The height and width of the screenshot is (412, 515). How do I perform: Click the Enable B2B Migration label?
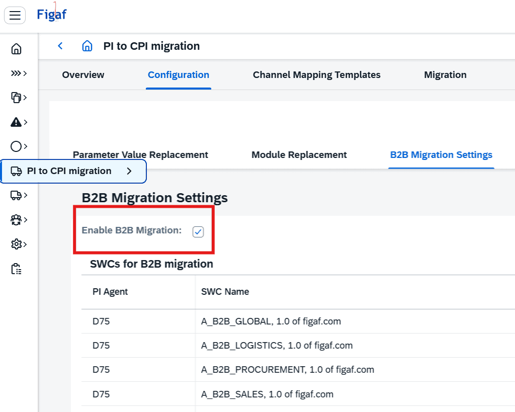click(131, 230)
